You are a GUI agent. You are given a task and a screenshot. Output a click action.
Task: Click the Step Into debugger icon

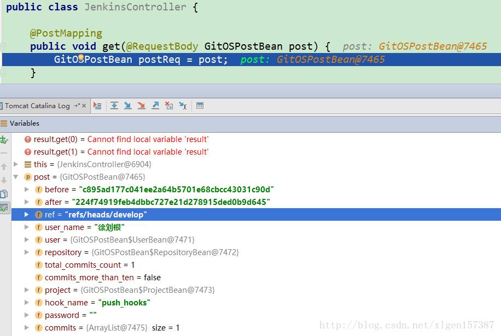point(128,105)
